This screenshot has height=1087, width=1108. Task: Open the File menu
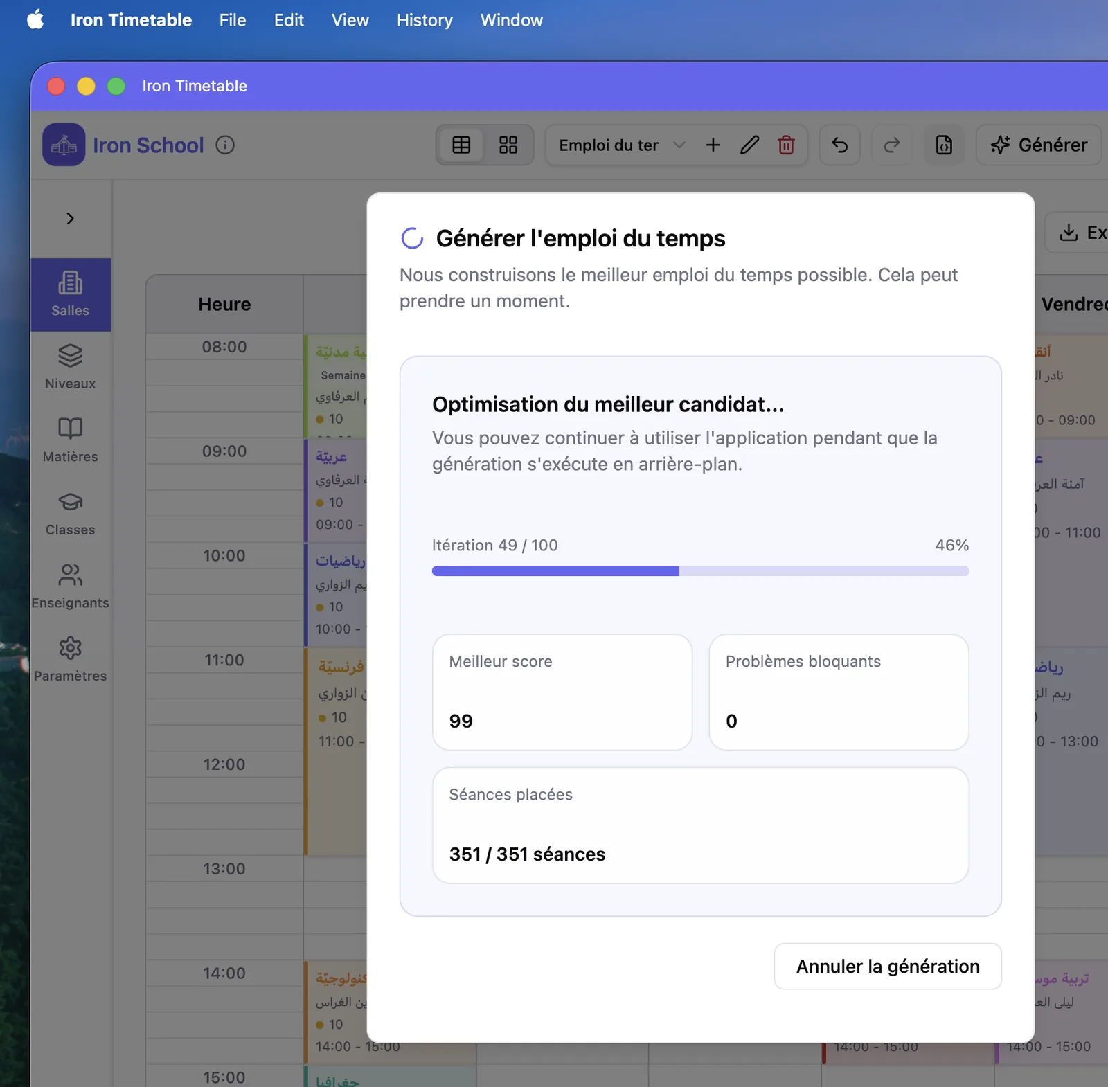[x=233, y=20]
